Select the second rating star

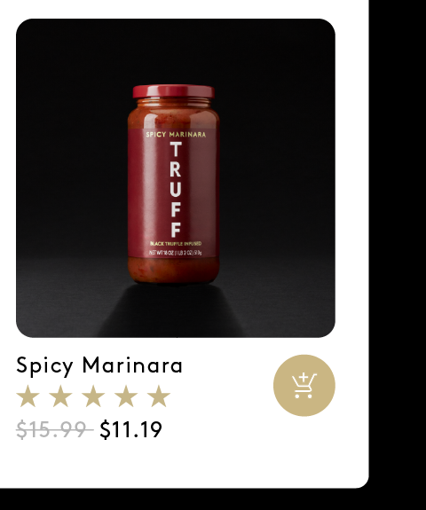click(60, 396)
